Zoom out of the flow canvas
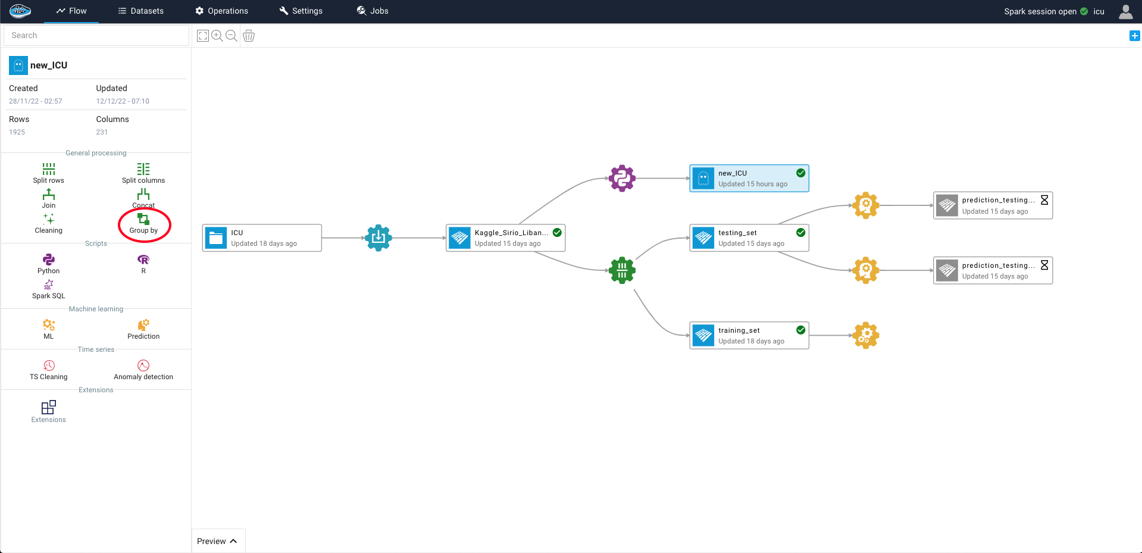Image resolution: width=1142 pixels, height=553 pixels. coord(231,36)
